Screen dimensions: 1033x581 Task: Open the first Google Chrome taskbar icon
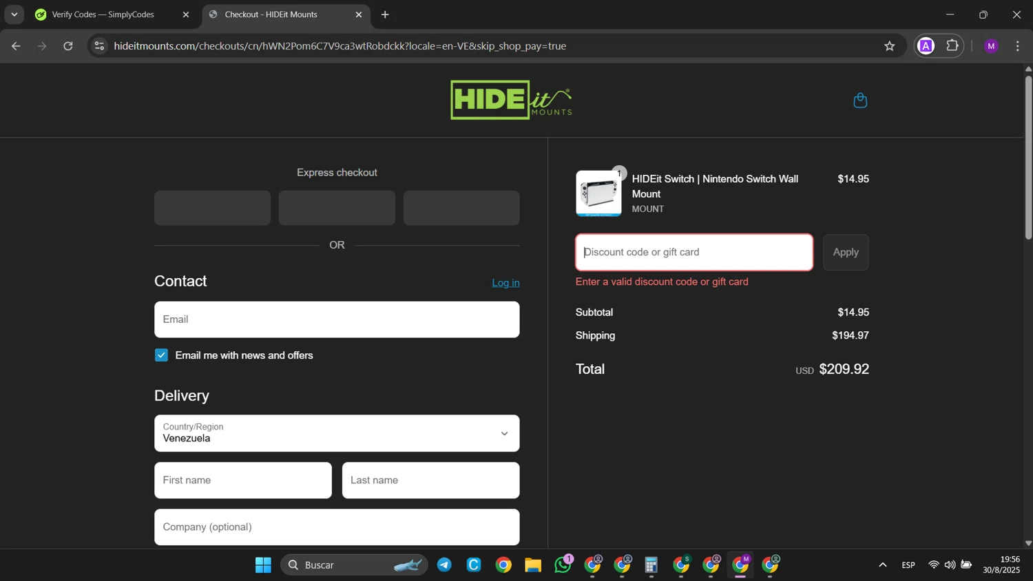[504, 565]
